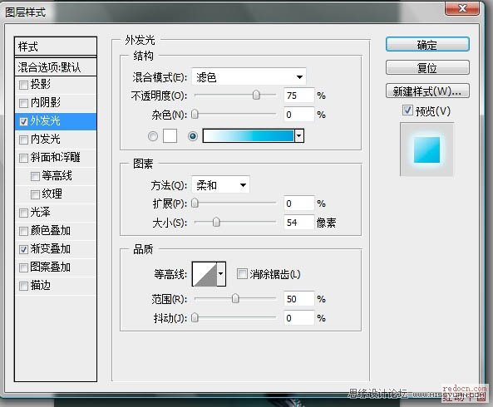Click the 大小 size slider handle
Screen dimensions: 493x407
(x=216, y=222)
